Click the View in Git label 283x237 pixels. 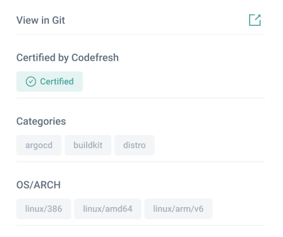tap(41, 20)
